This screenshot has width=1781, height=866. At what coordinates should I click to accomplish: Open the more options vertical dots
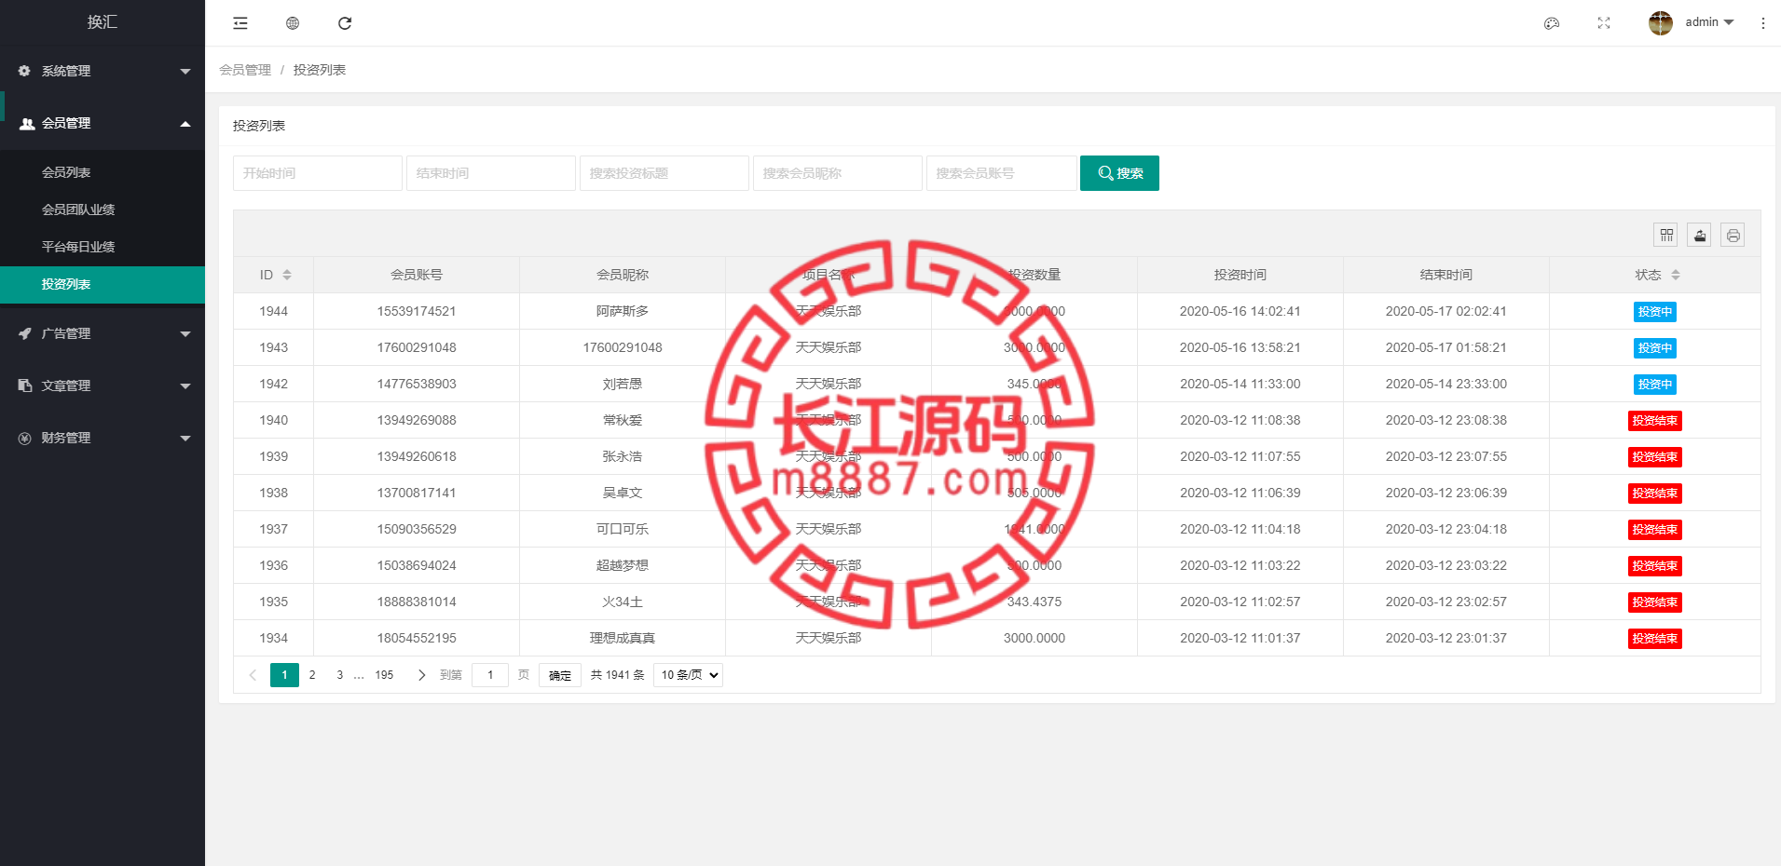point(1763,23)
